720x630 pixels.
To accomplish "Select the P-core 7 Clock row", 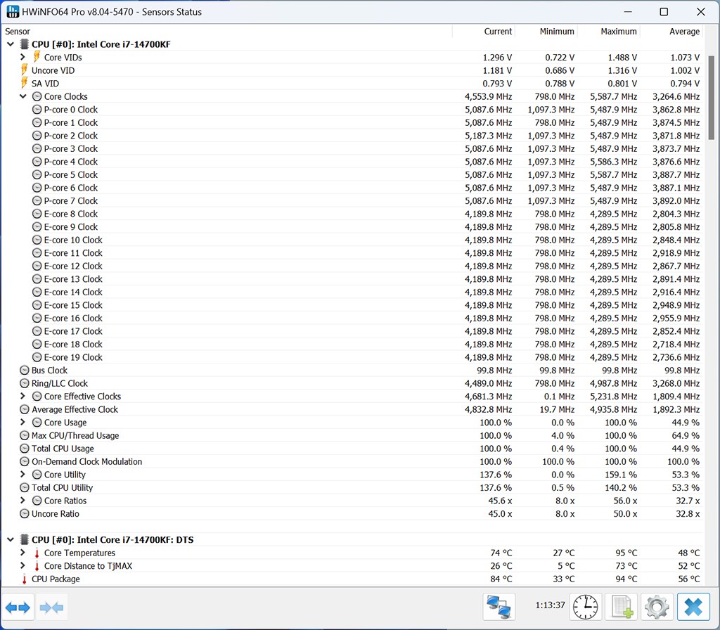I will [x=352, y=200].
